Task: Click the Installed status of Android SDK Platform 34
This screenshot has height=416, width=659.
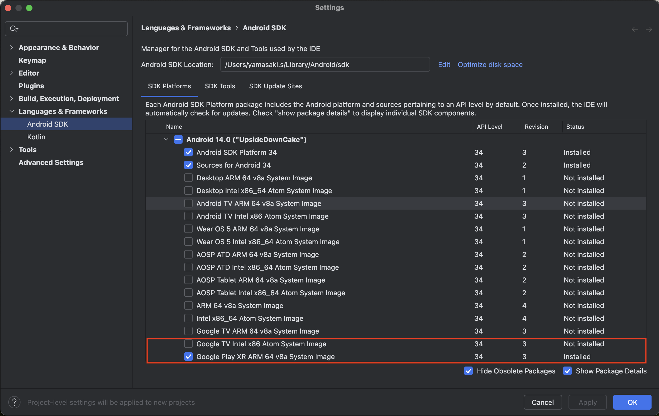Action: tap(577, 152)
